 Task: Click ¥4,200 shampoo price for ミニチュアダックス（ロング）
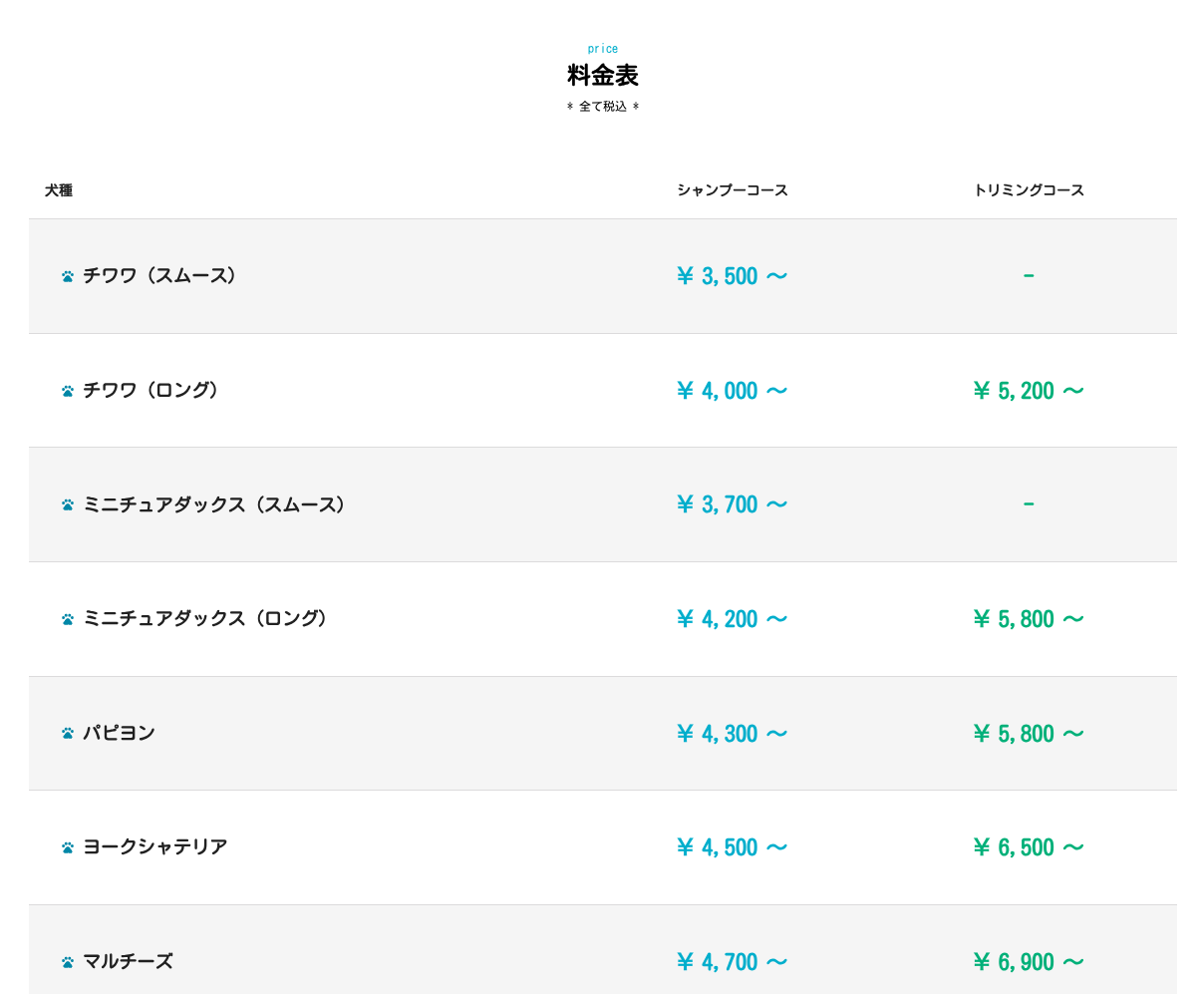pos(732,619)
